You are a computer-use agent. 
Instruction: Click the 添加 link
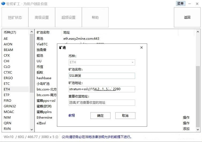pos(186,129)
